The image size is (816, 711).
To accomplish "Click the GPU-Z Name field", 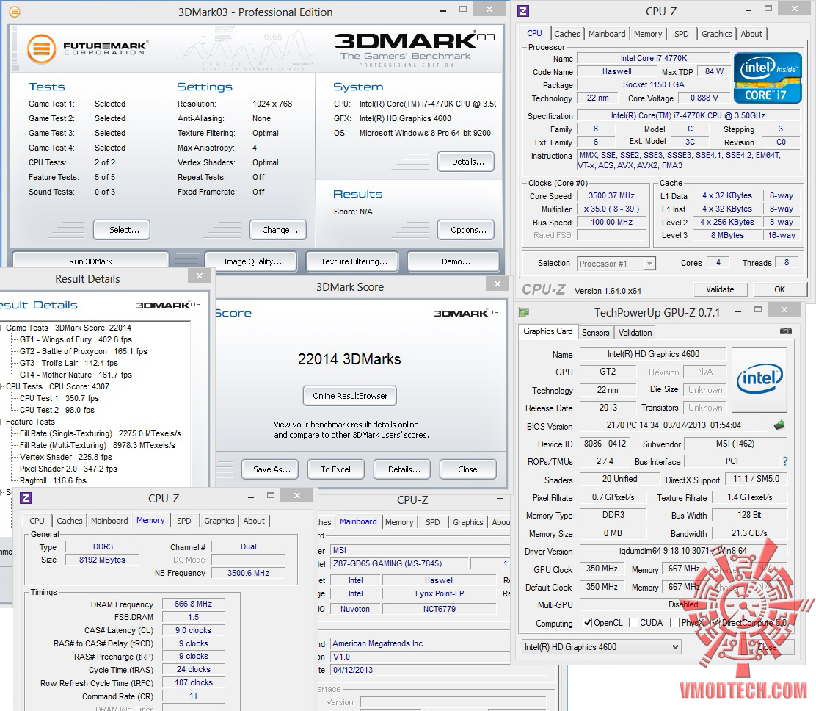I will click(x=652, y=354).
